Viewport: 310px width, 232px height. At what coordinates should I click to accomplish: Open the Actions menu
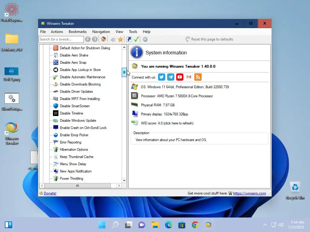(x=57, y=31)
